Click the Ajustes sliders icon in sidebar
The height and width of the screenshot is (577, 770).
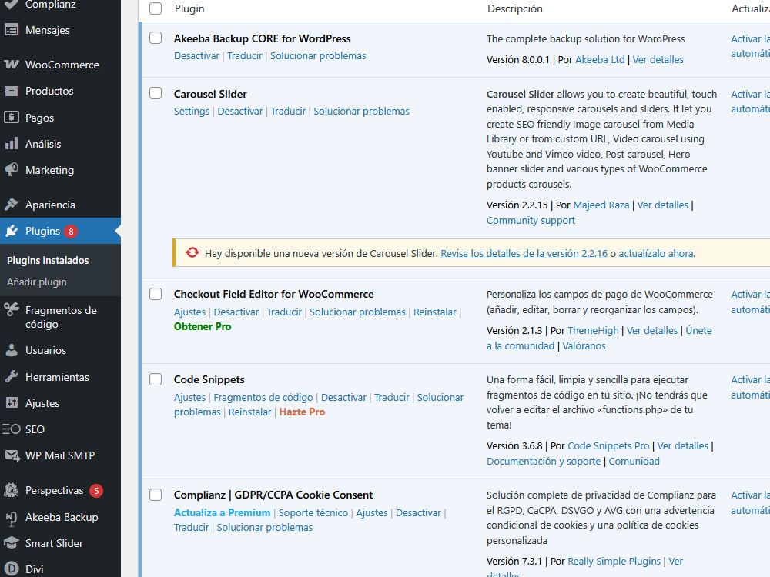[12, 403]
